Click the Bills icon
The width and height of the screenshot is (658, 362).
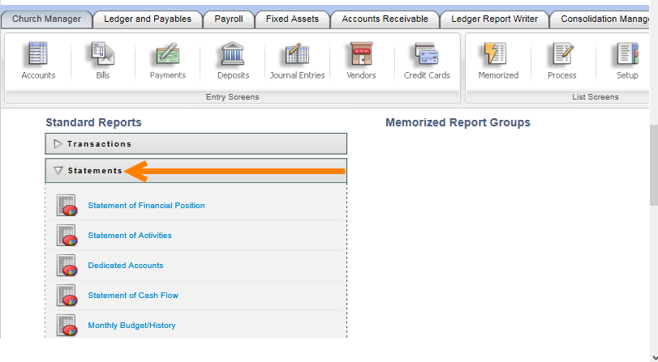[102, 55]
